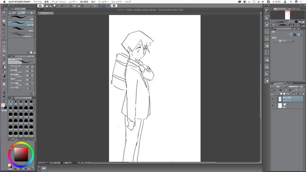The image size is (306, 172).
Task: Click timeline icon at bottom left
Action: pyautogui.click(x=44, y=168)
